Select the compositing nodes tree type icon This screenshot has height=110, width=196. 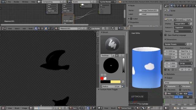click(x=39, y=28)
